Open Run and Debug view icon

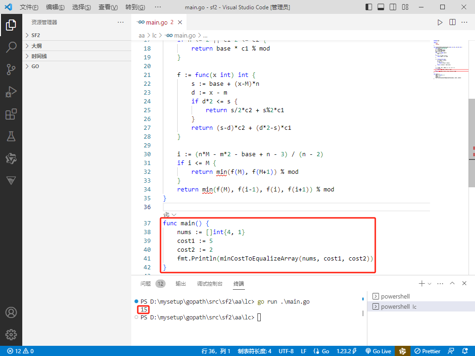pyautogui.click(x=11, y=92)
